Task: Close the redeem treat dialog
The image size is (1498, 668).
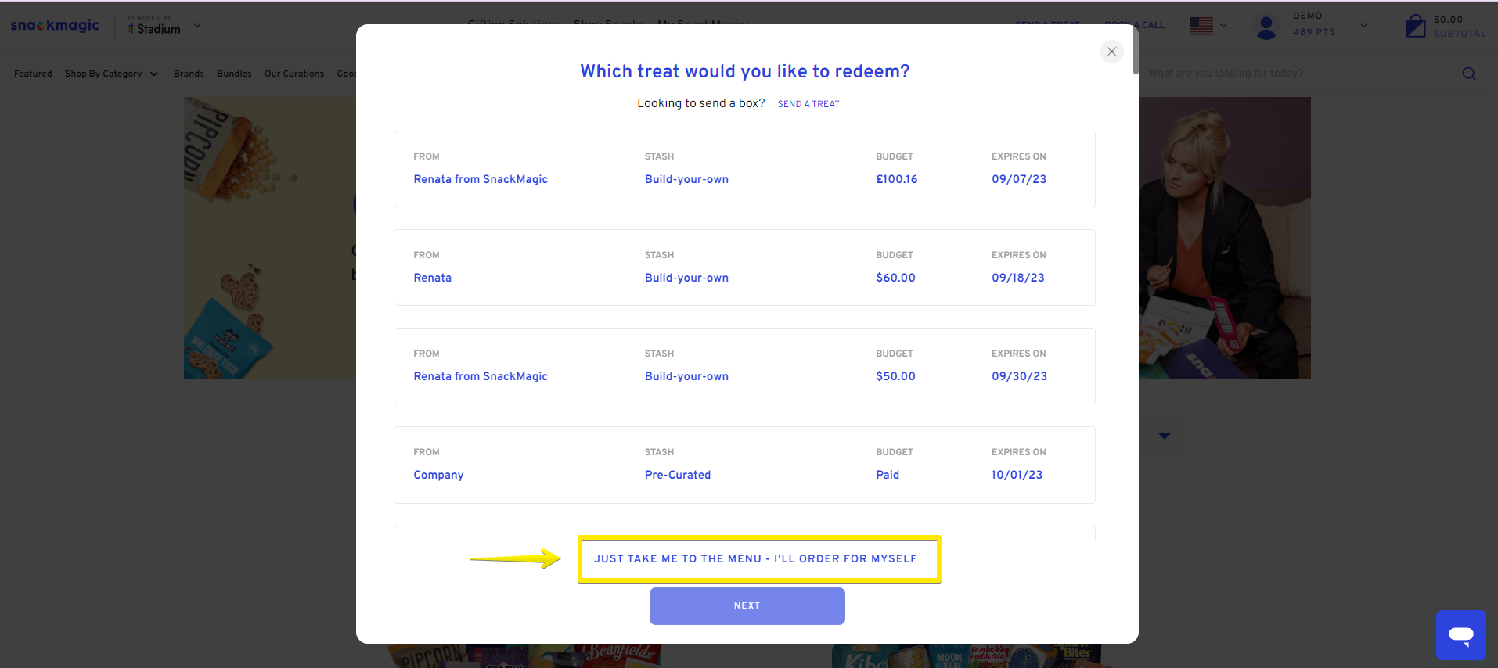Action: [x=1111, y=52]
